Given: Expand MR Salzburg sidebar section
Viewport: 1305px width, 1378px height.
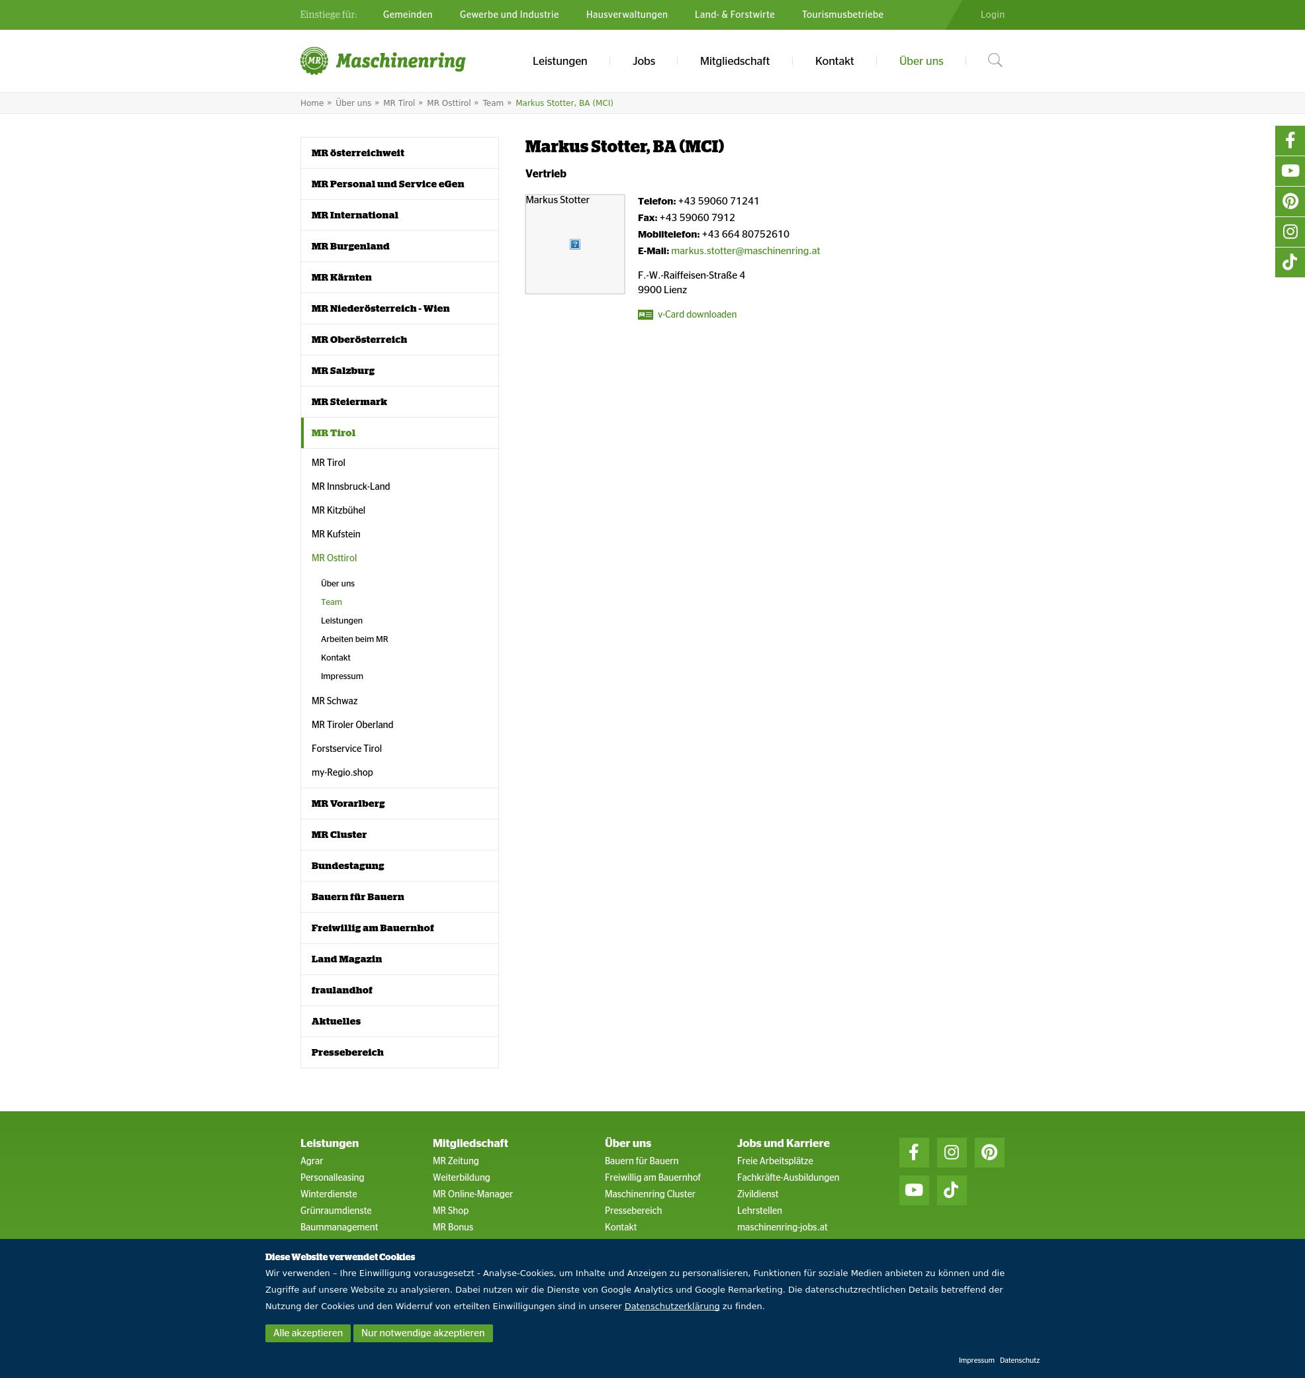Looking at the screenshot, I should coord(399,371).
